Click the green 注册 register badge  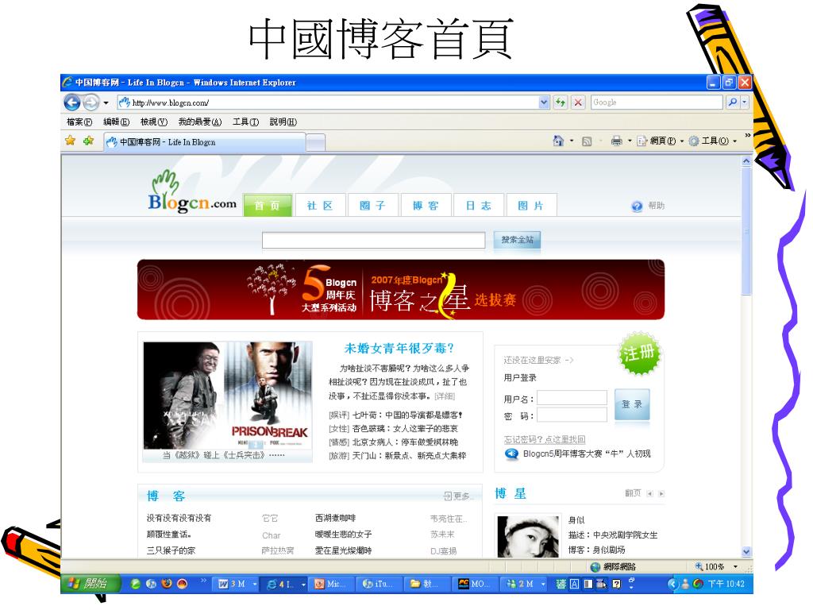(x=639, y=353)
